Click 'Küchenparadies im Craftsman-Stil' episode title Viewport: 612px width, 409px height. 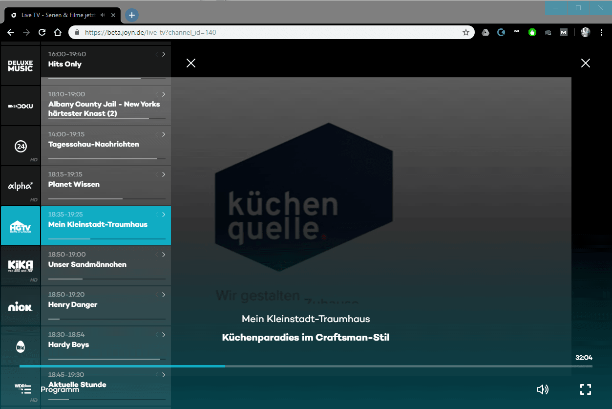[x=306, y=337]
